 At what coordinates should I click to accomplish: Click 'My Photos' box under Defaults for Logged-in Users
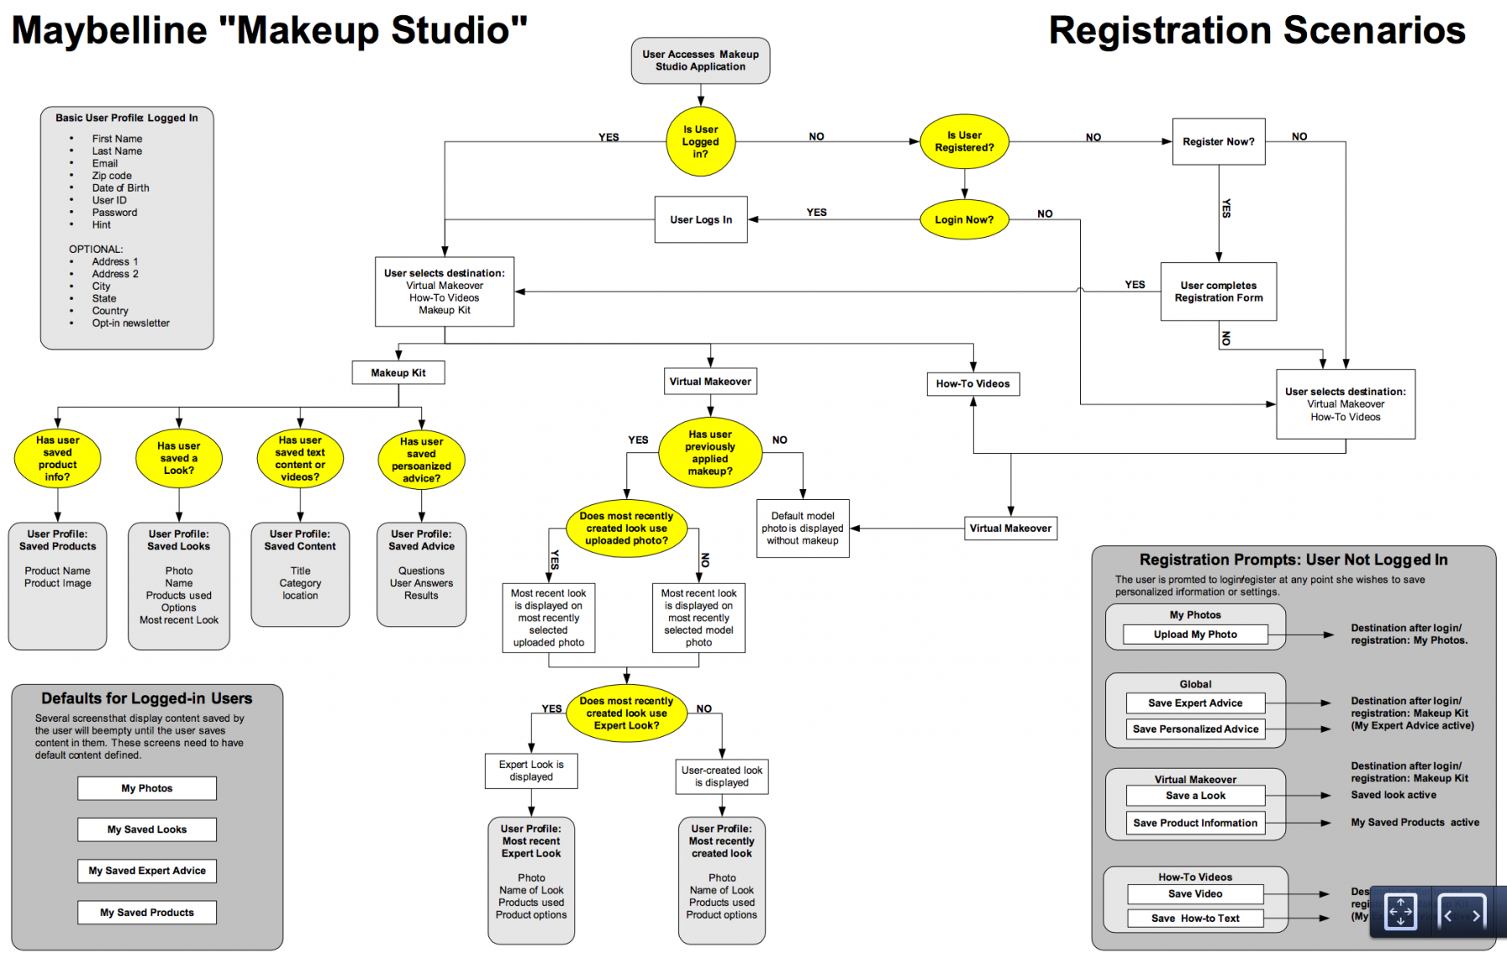coord(147,788)
